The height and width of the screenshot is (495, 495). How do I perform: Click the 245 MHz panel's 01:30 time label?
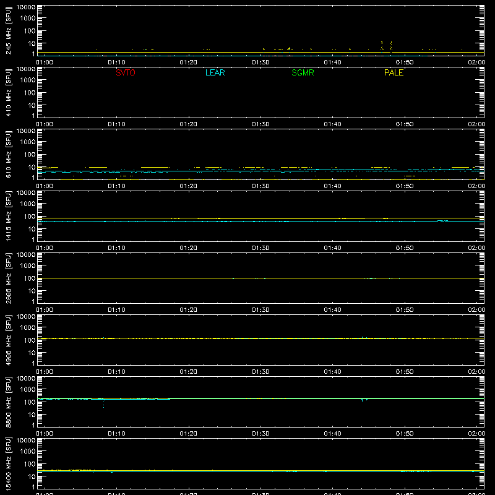pyautogui.click(x=260, y=62)
